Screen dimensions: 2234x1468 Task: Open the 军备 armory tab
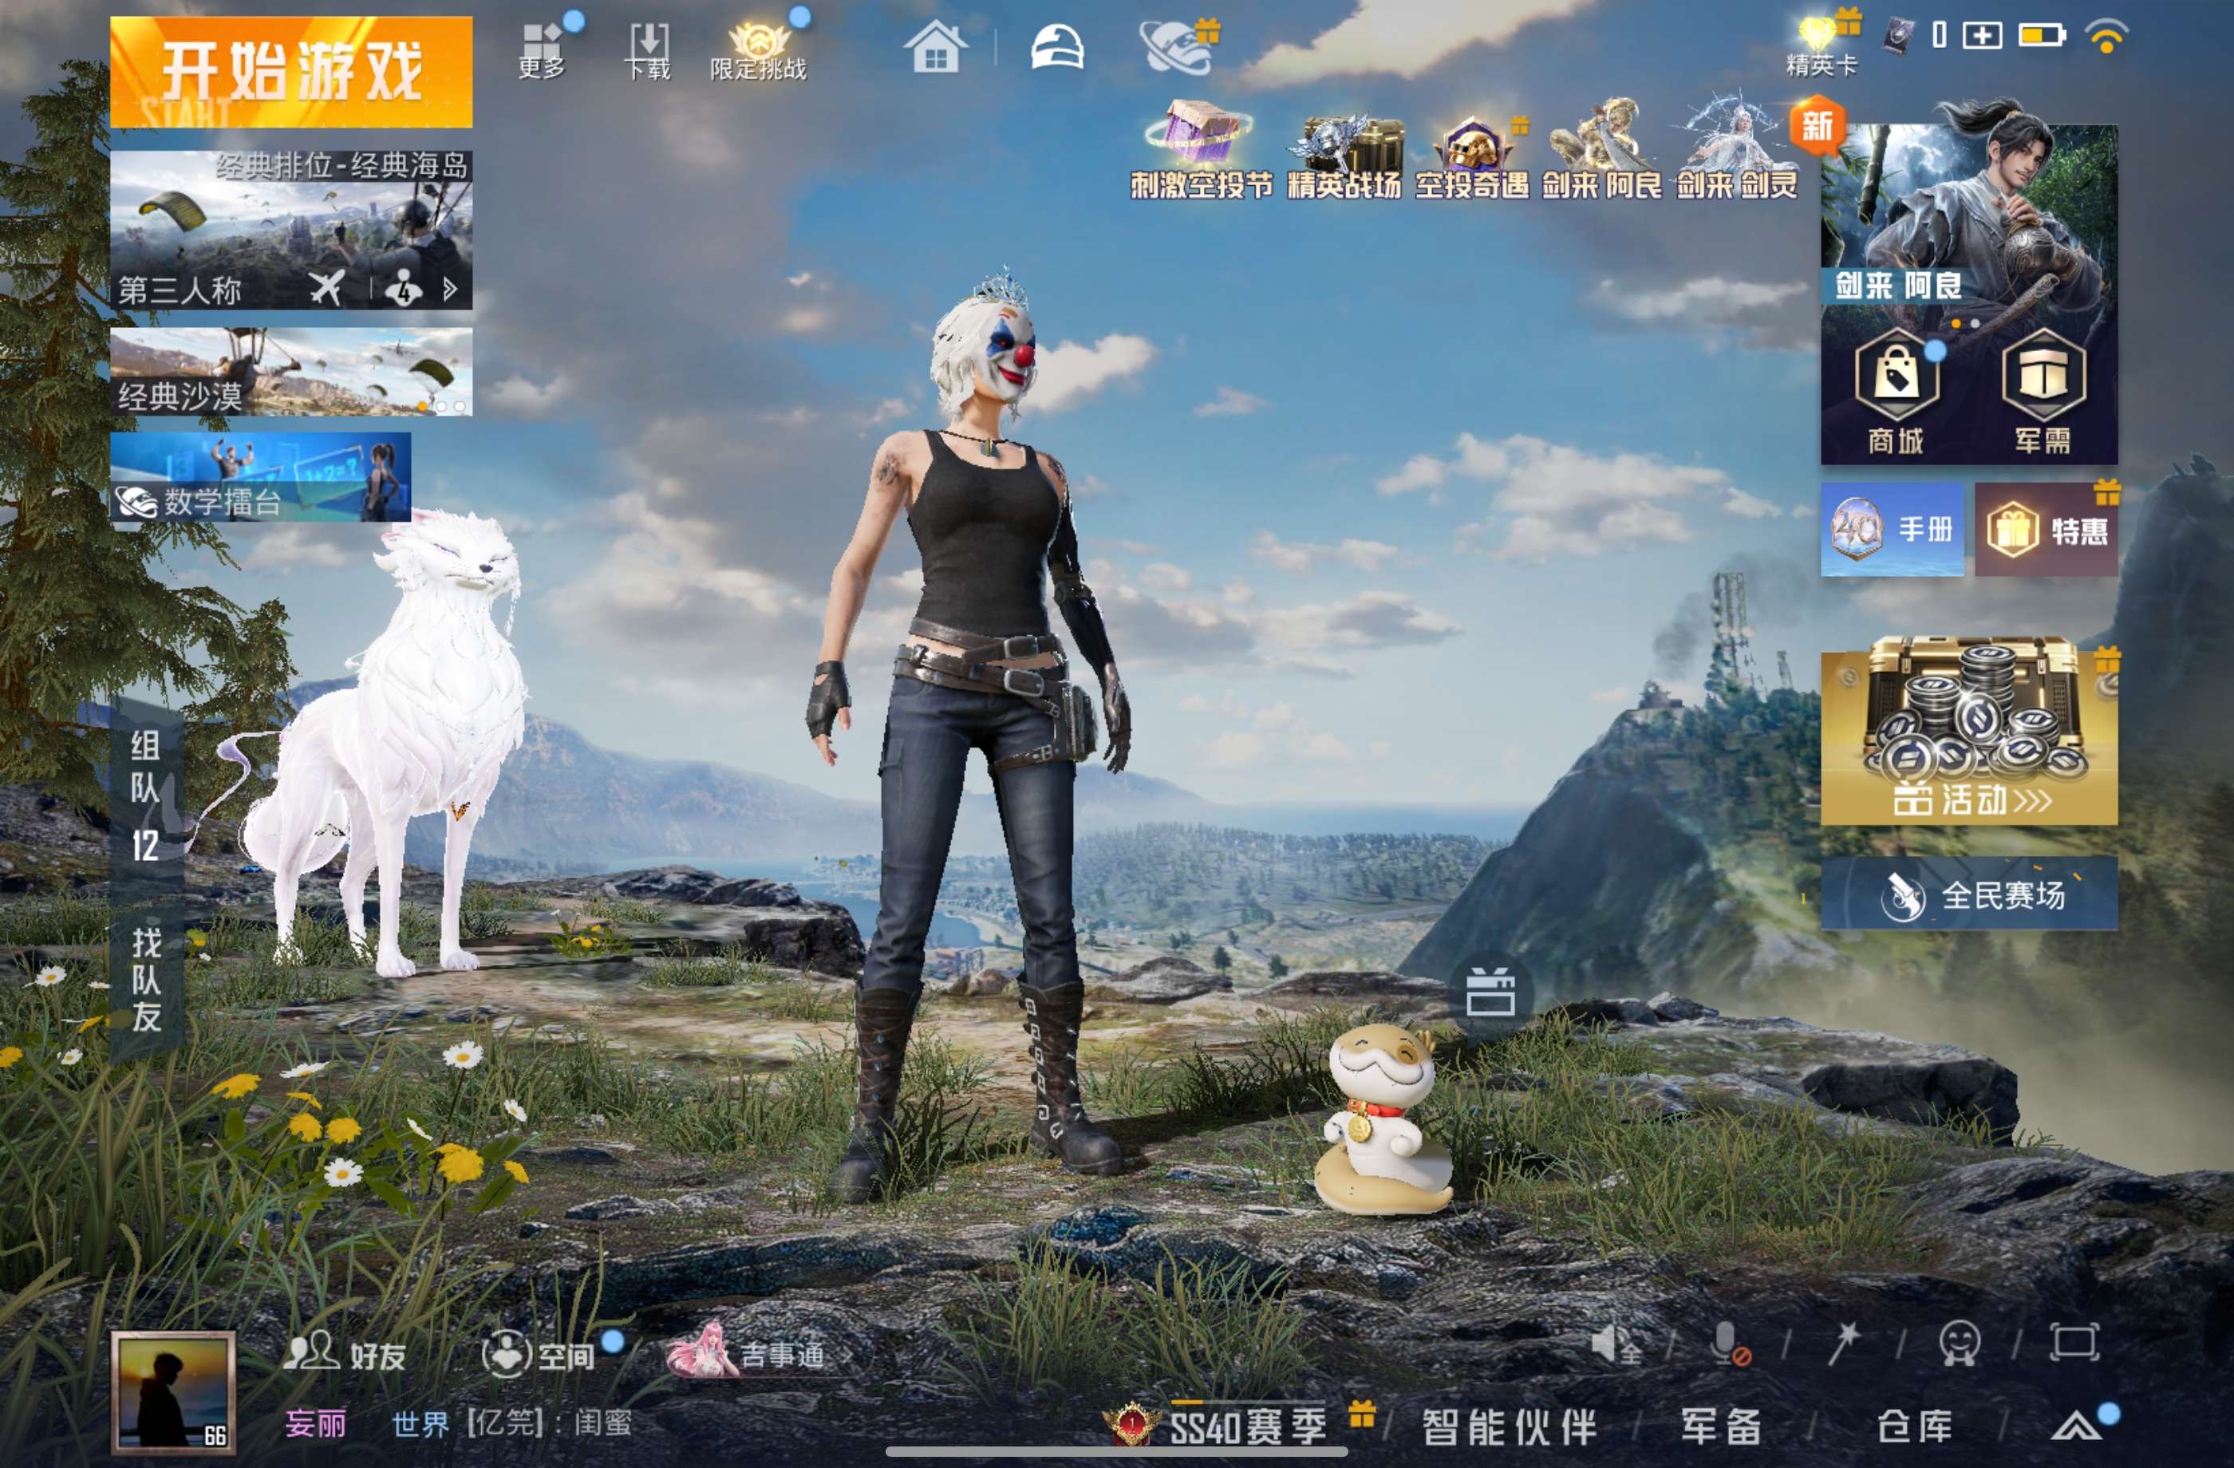click(1722, 1427)
